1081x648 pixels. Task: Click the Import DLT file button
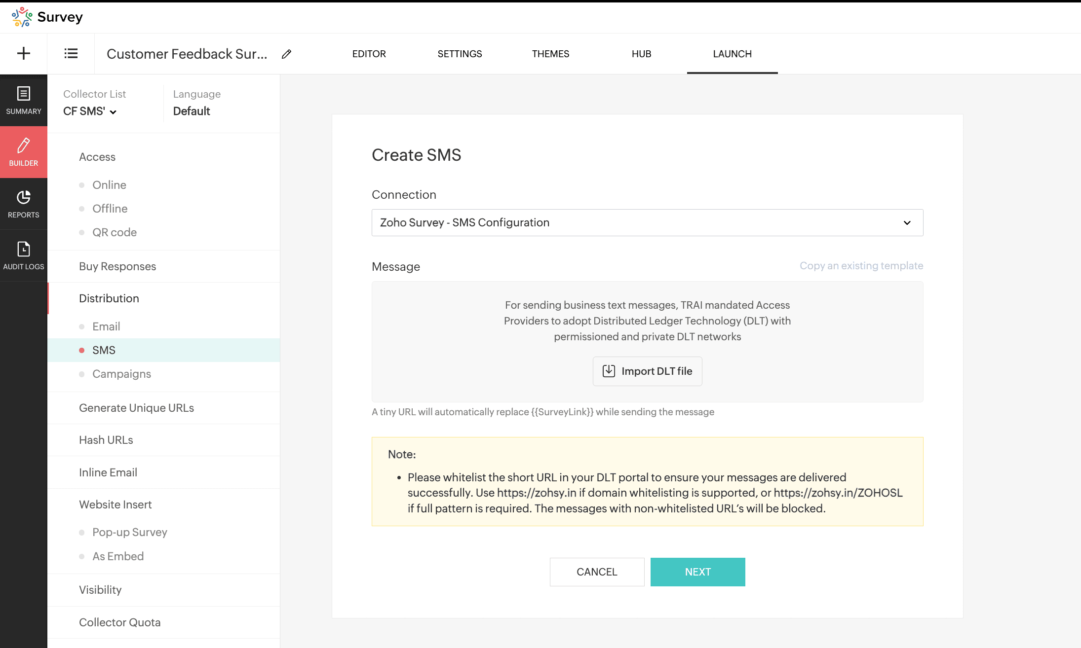(x=647, y=371)
